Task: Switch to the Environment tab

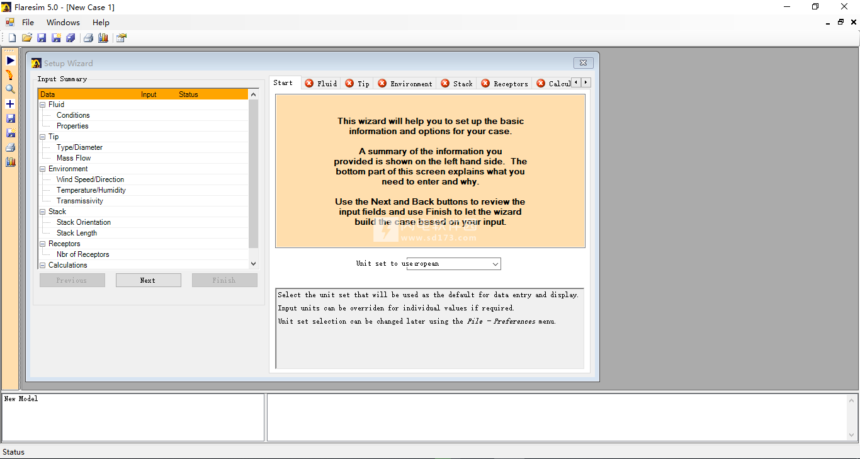Action: tap(405, 83)
